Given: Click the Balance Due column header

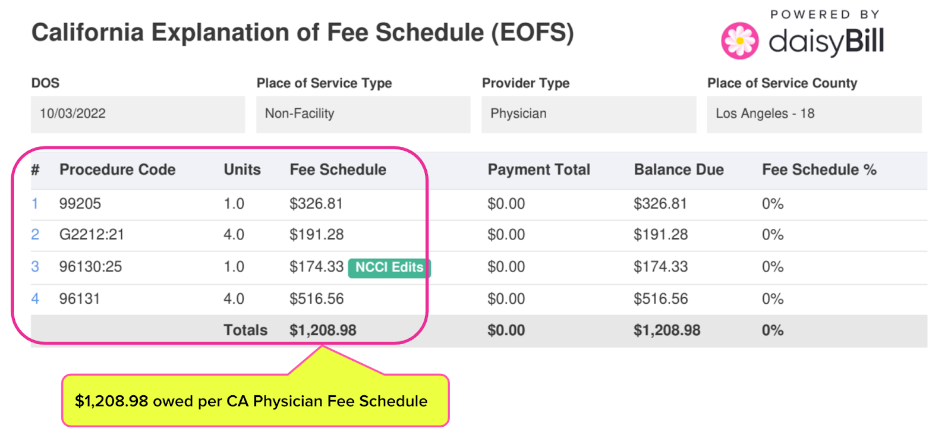Looking at the screenshot, I should 679,170.
